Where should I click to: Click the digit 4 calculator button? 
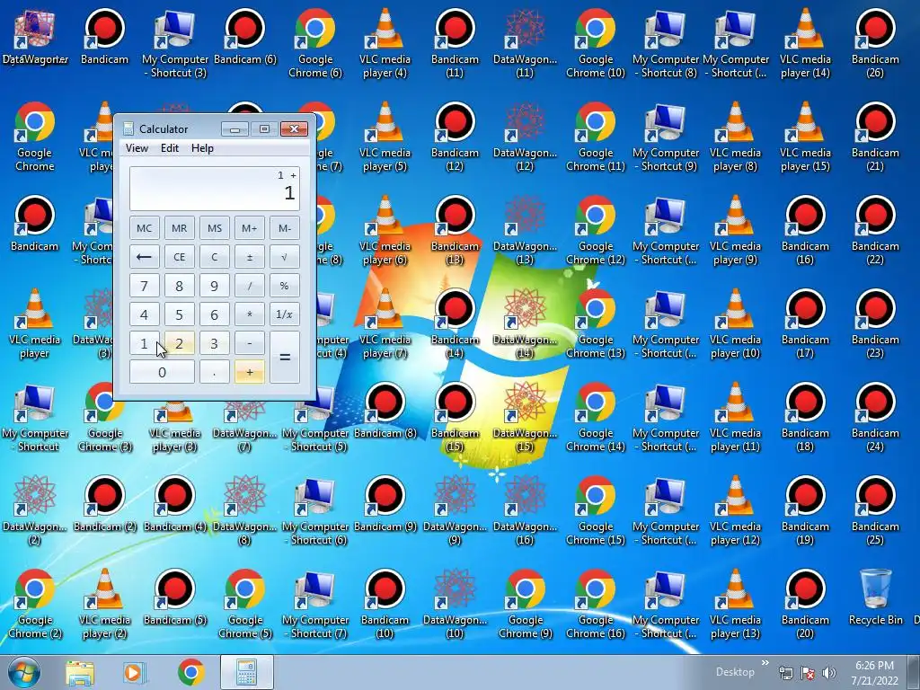click(x=145, y=314)
